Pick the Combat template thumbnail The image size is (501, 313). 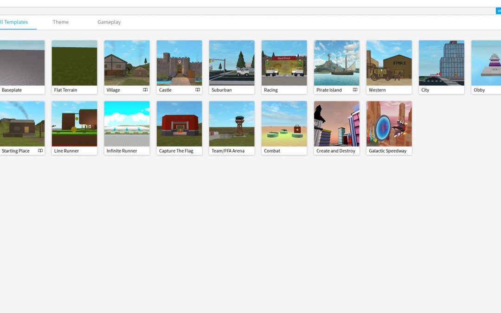(x=284, y=124)
